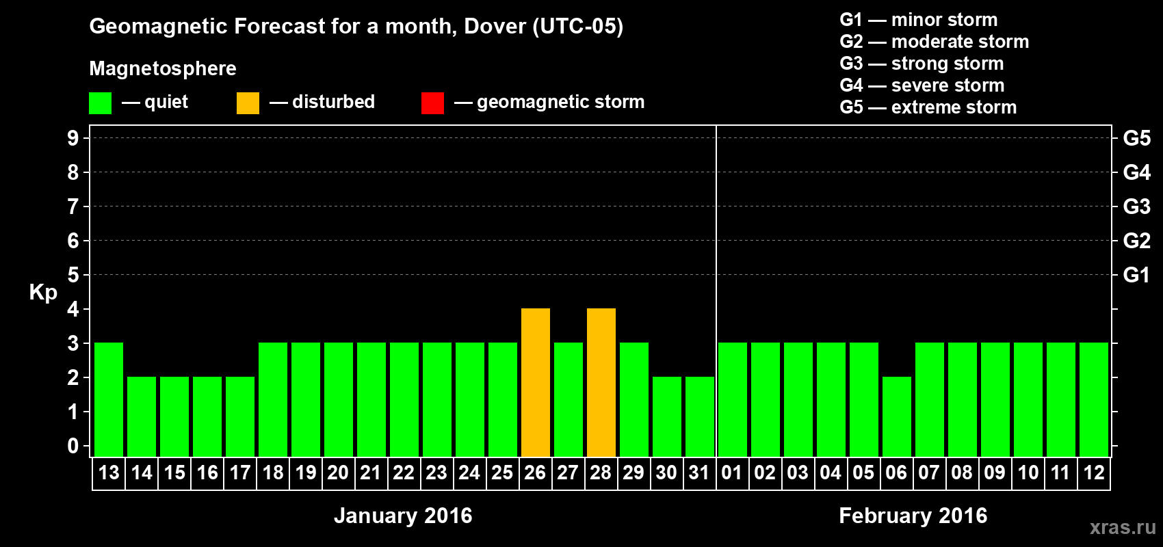Image resolution: width=1163 pixels, height=547 pixels.
Task: Click Kp value 4 on the left axis
Action: tap(73, 309)
